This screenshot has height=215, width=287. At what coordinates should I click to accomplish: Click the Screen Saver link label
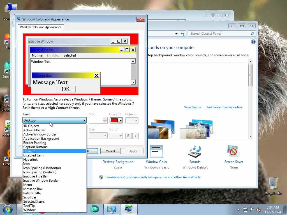click(x=234, y=162)
